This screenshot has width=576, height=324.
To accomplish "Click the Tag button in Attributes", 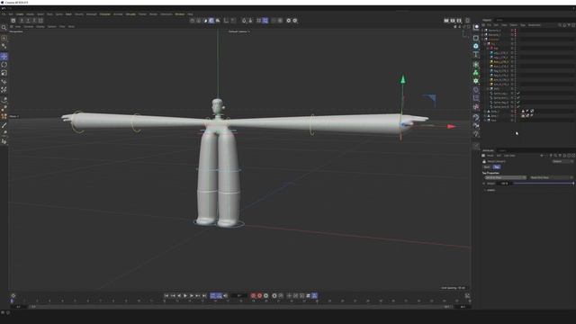I will tap(496, 167).
